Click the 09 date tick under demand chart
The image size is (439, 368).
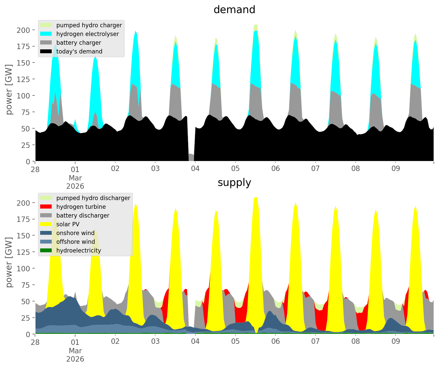pos(395,169)
